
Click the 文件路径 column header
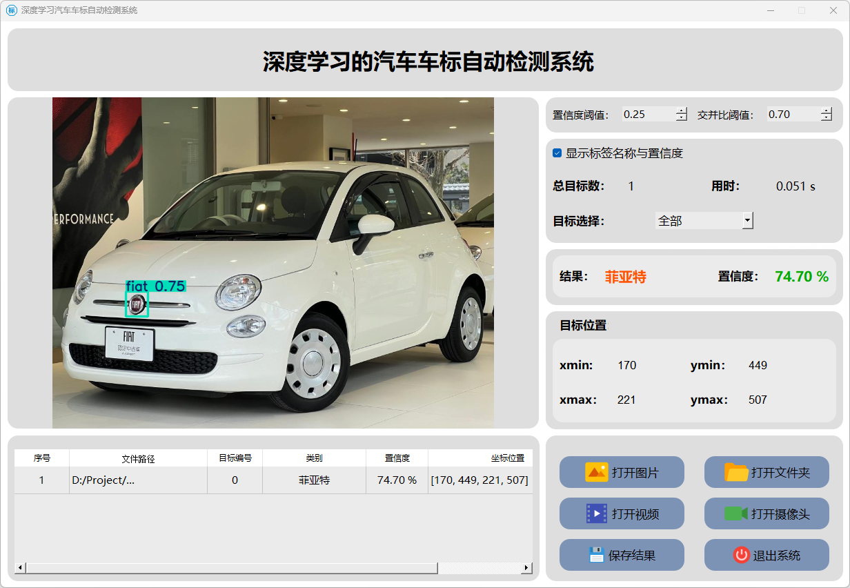coord(138,458)
